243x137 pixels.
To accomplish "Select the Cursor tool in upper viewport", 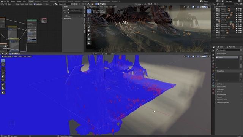I will [x=89, y=15].
